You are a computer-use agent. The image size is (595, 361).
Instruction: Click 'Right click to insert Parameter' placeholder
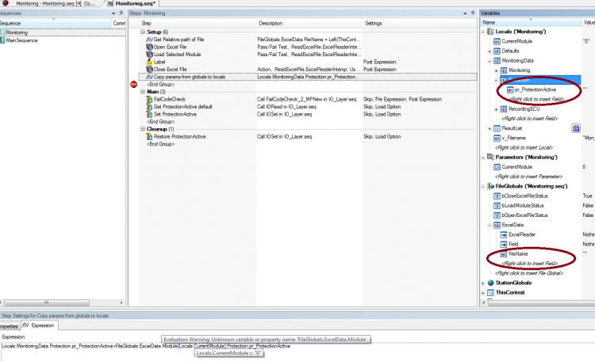tap(528, 177)
